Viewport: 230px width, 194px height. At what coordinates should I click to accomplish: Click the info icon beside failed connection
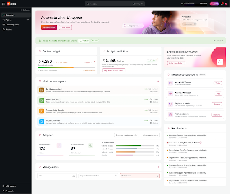click(x=200, y=143)
